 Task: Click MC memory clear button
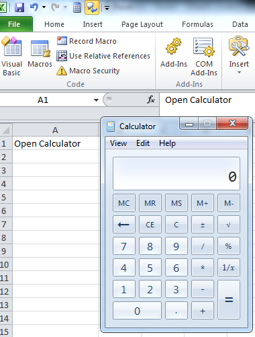(x=124, y=203)
